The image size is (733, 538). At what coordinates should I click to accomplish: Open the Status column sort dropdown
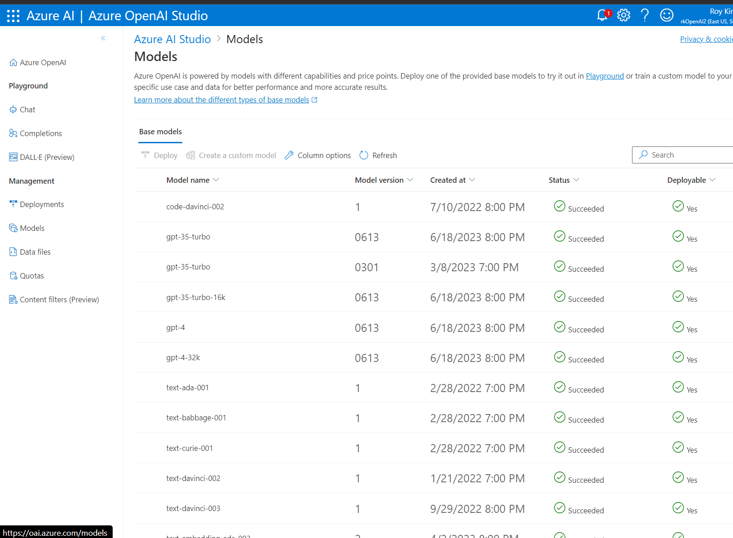point(576,180)
